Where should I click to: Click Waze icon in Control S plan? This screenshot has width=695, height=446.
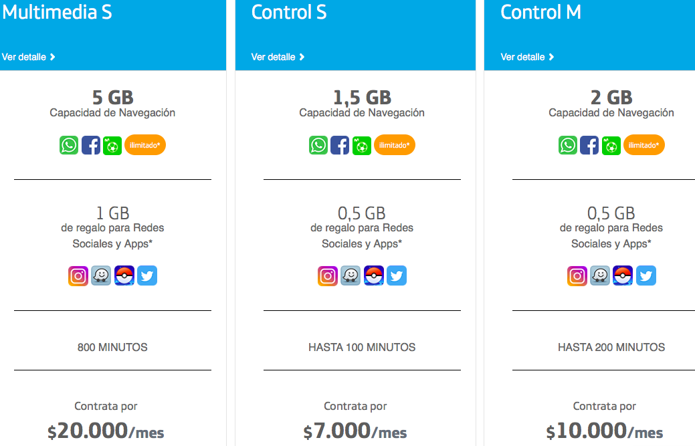tap(351, 275)
